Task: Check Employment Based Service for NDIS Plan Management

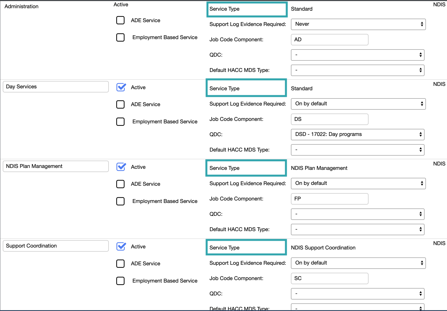Action: click(x=120, y=201)
